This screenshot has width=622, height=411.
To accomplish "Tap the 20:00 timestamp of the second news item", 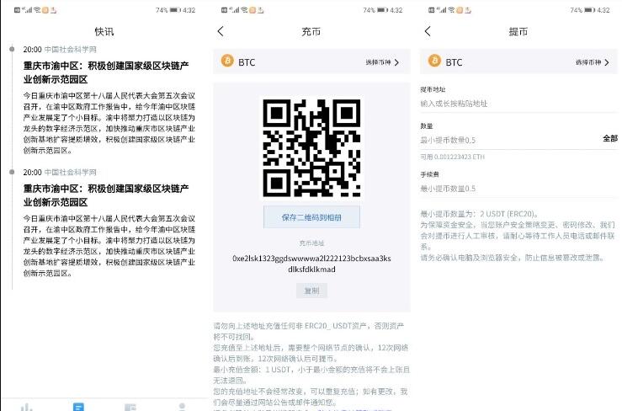I will click(32, 172).
